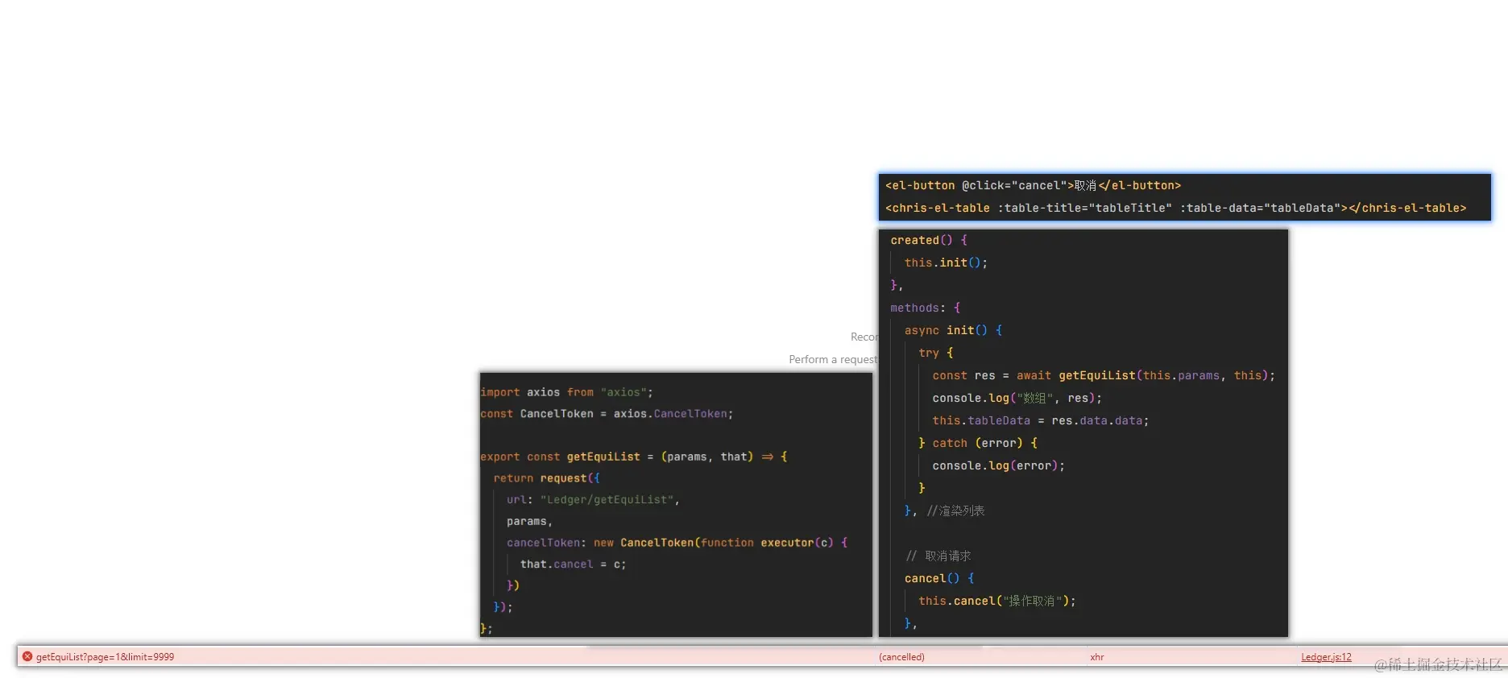This screenshot has width=1508, height=678.
Task: Click the cancel() method declaration line
Action: tap(939, 578)
